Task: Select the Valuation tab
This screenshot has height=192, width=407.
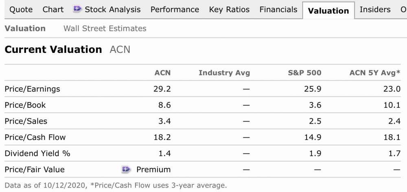Action: (x=328, y=11)
